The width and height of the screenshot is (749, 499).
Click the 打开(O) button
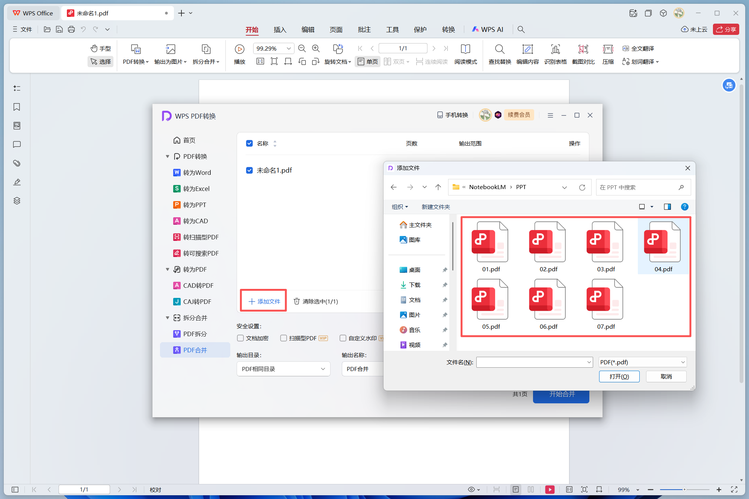[x=619, y=376]
